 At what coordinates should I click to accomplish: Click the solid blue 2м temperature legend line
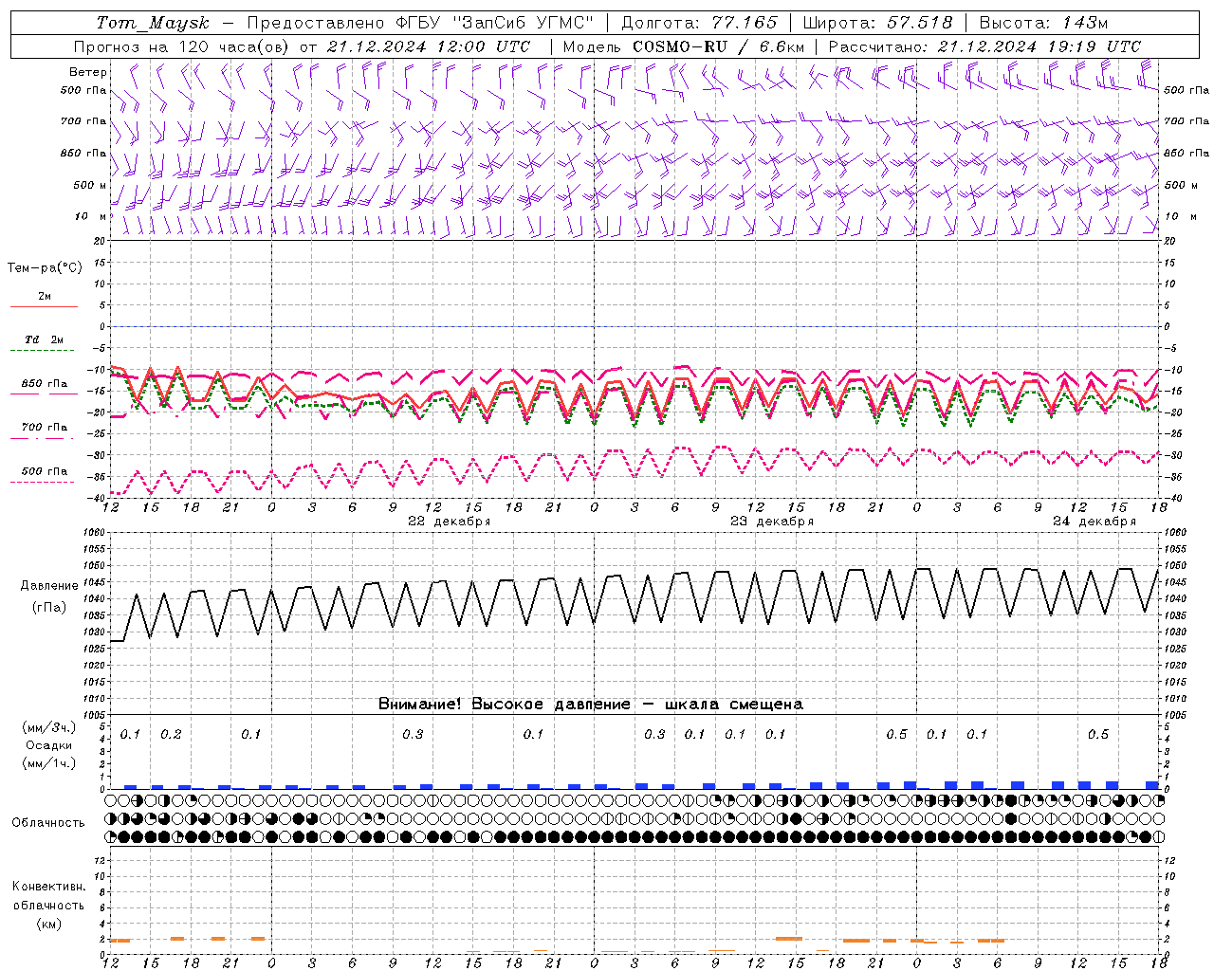pos(44,306)
